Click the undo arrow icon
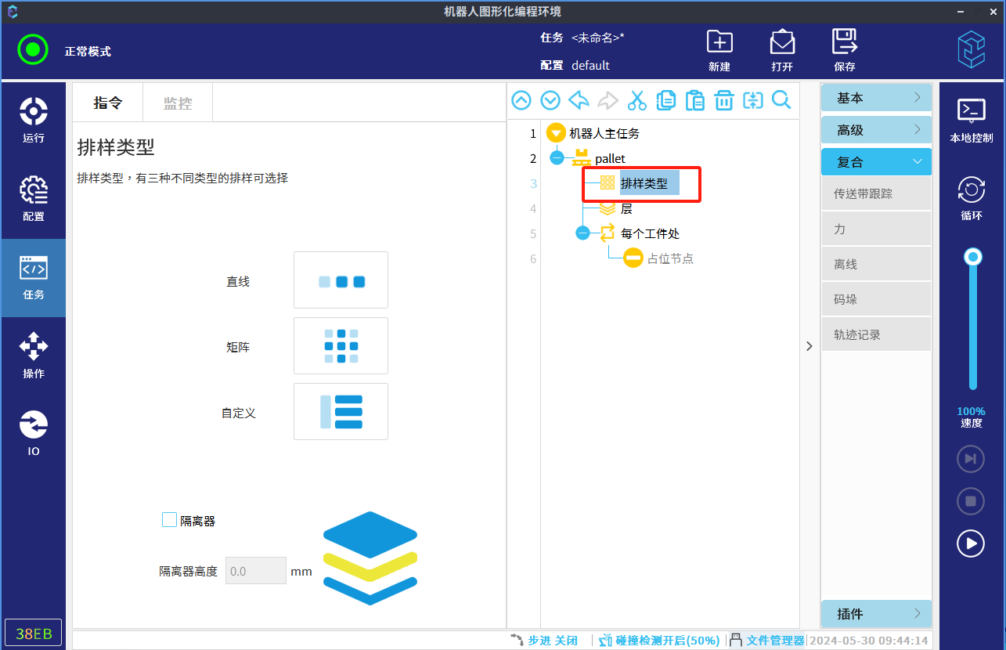 tap(579, 100)
